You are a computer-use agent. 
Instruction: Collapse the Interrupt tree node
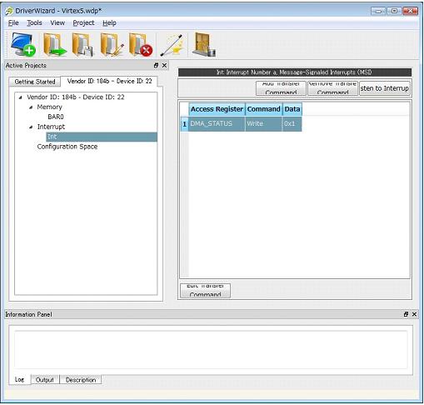click(x=31, y=127)
